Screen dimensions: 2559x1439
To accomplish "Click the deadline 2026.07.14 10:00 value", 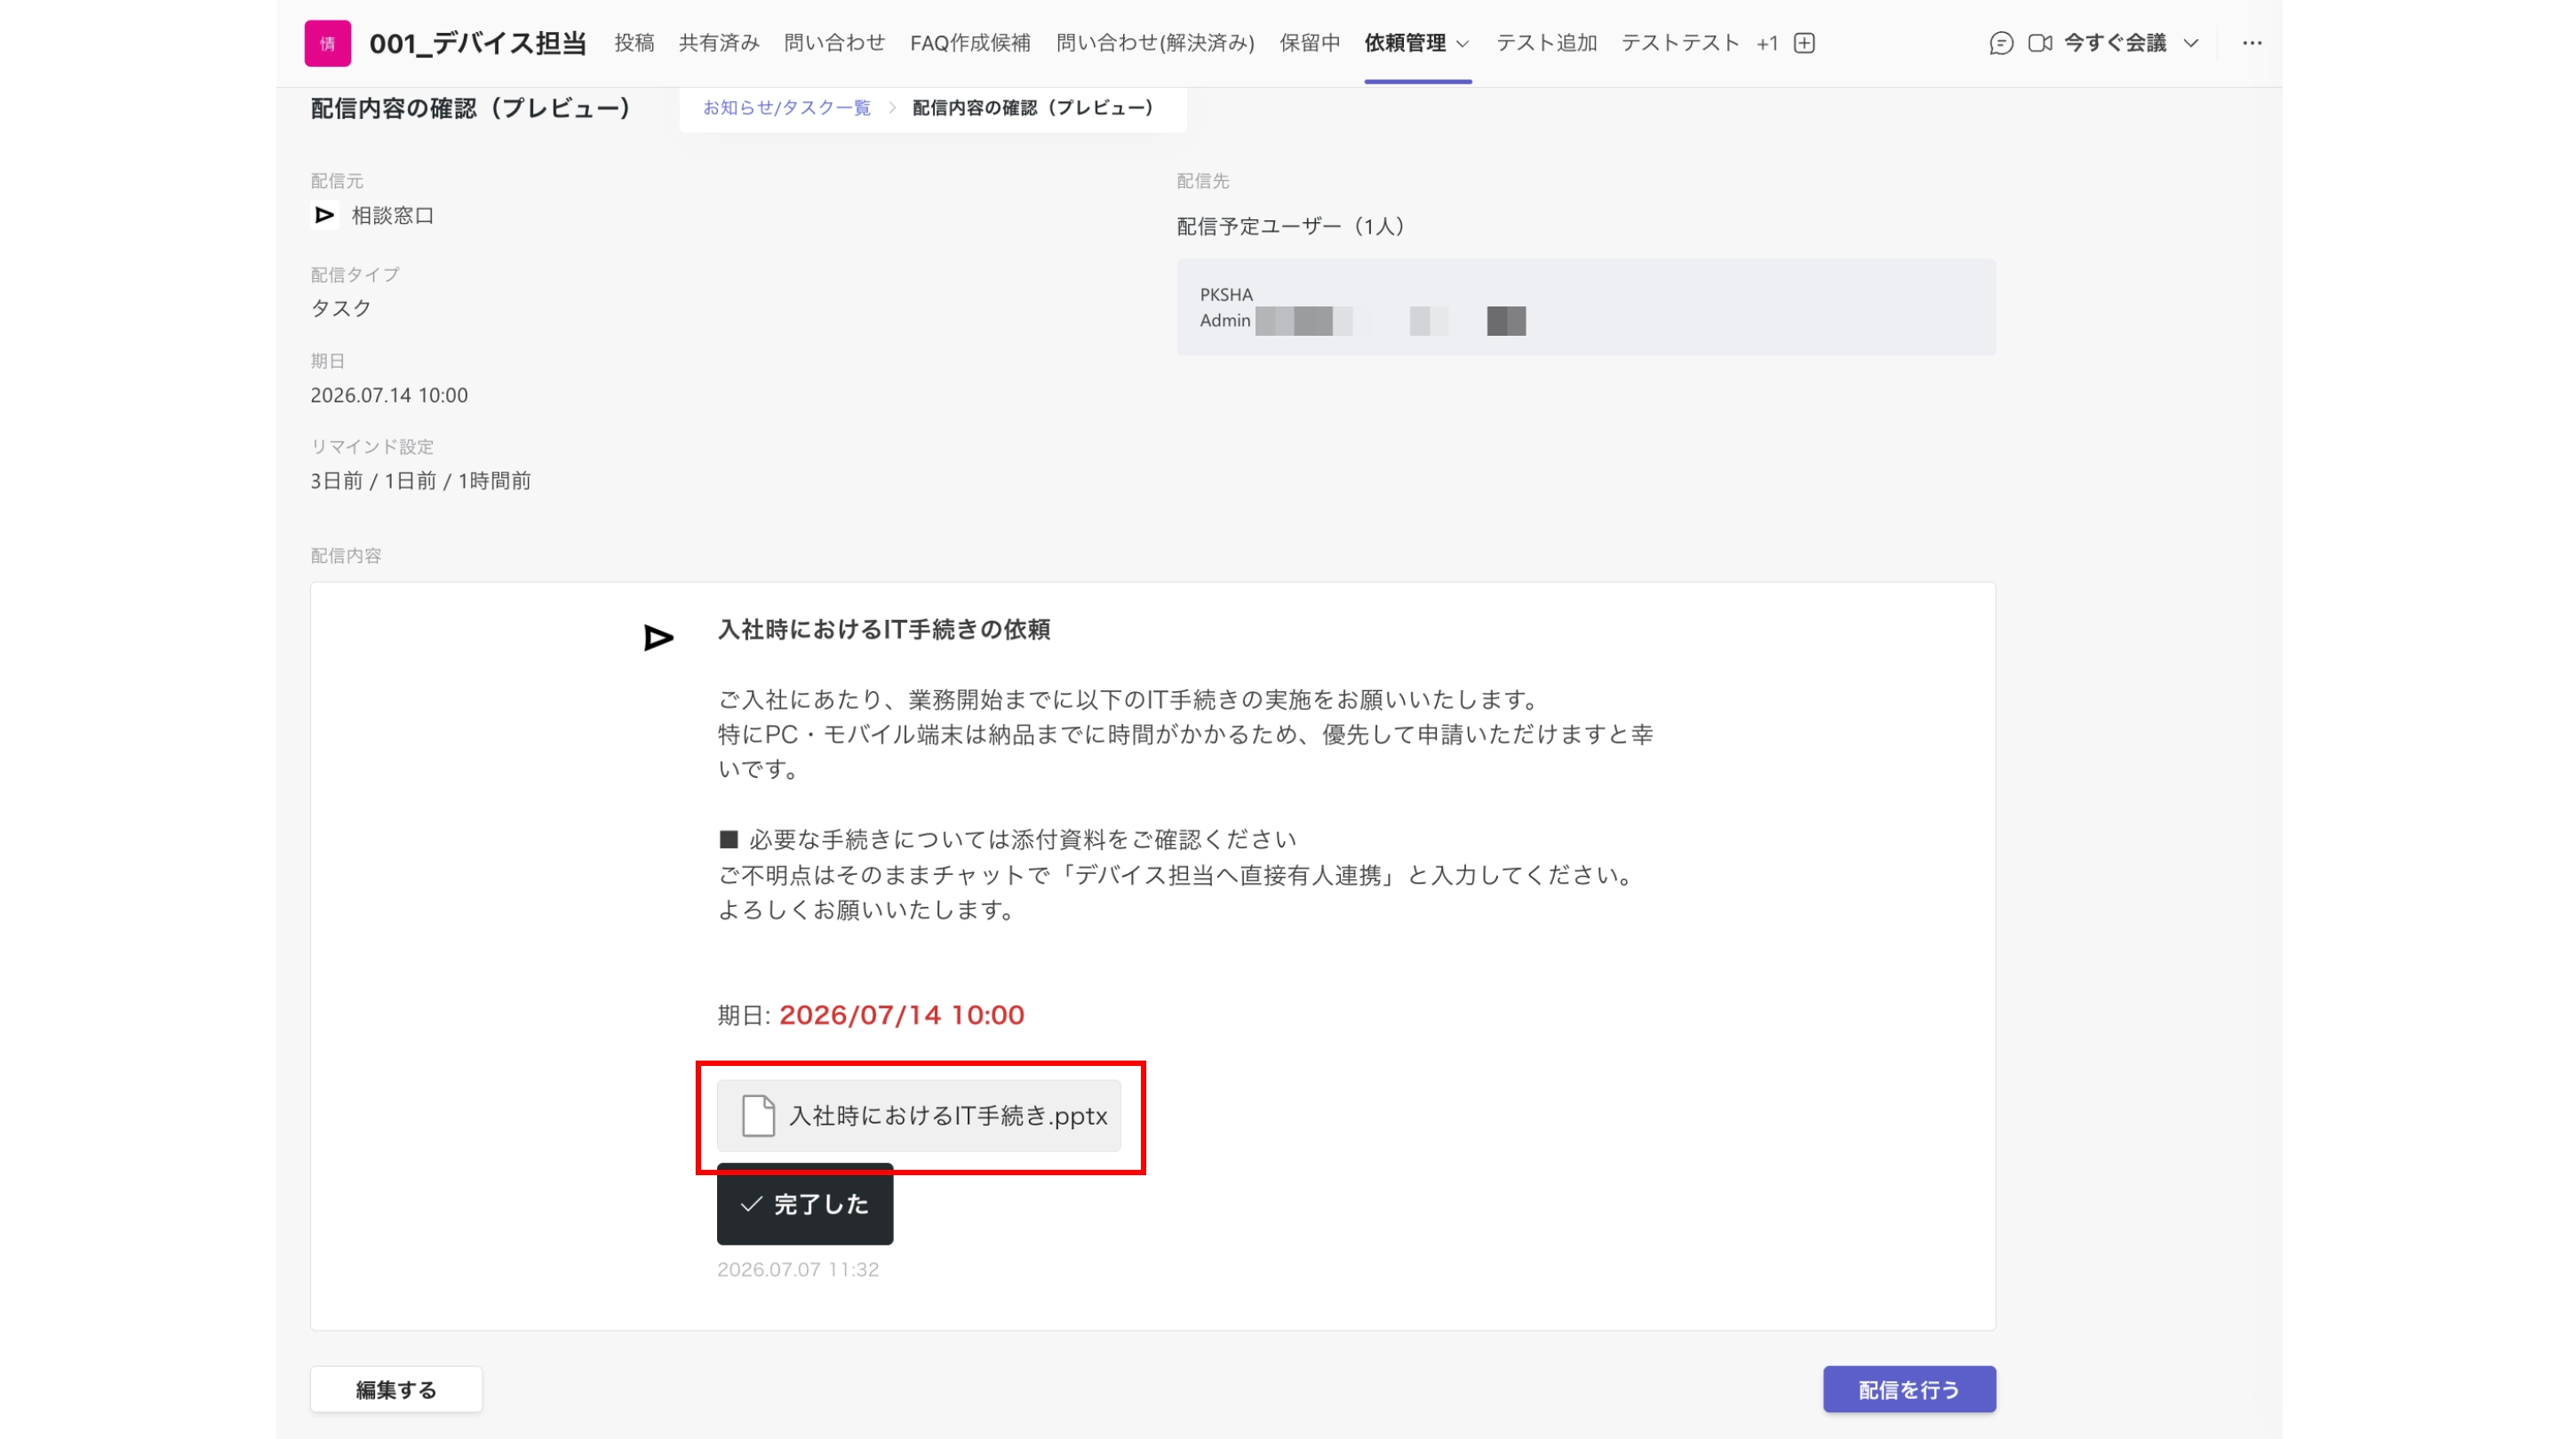I will pos(388,395).
